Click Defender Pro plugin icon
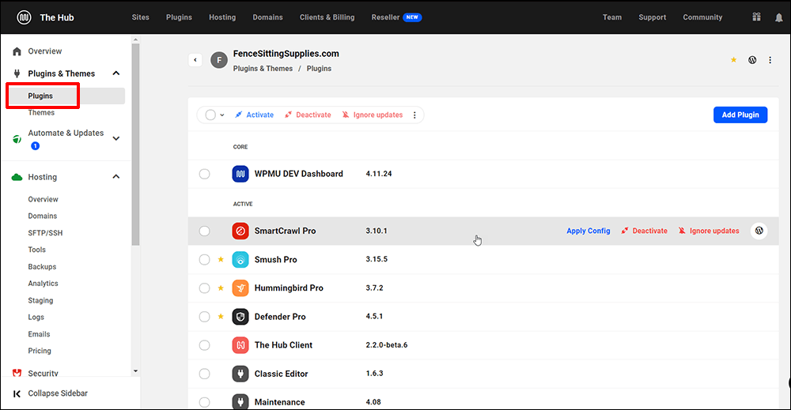The width and height of the screenshot is (791, 410). coord(240,317)
